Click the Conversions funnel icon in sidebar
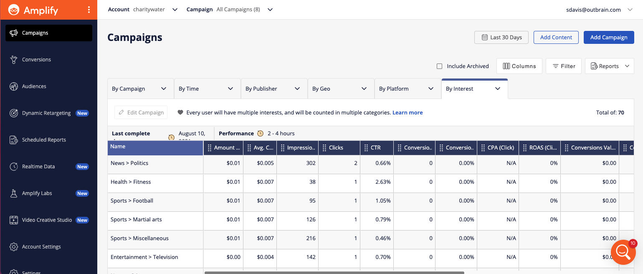643x274 pixels. point(14,60)
